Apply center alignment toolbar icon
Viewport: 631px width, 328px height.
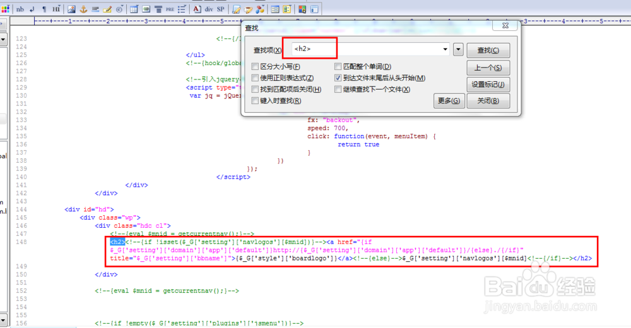coord(158,9)
